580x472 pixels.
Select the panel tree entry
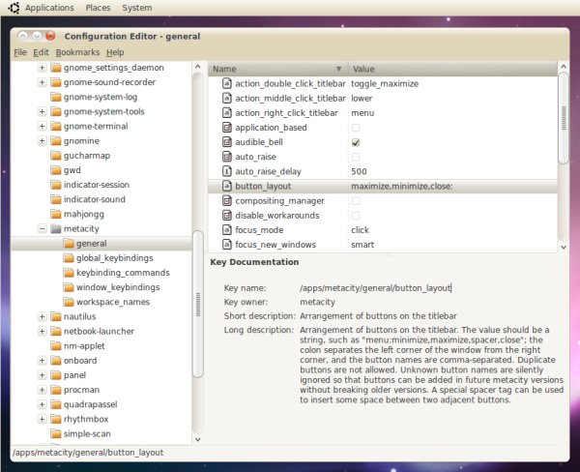coord(74,375)
